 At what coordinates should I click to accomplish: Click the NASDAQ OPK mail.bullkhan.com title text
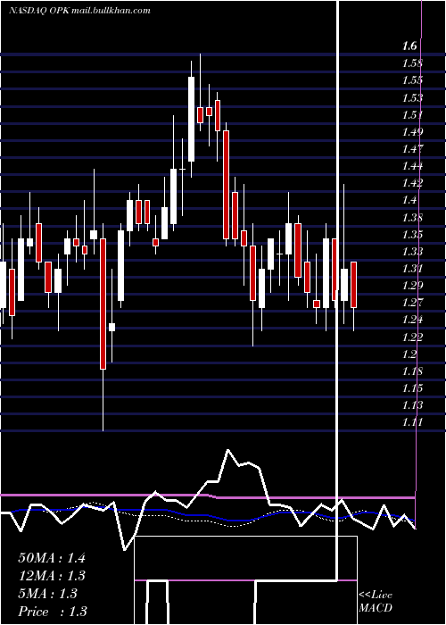pyautogui.click(x=79, y=11)
